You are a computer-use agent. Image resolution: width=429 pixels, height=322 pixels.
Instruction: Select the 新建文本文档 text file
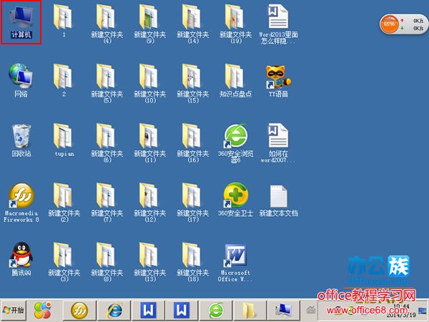[278, 195]
